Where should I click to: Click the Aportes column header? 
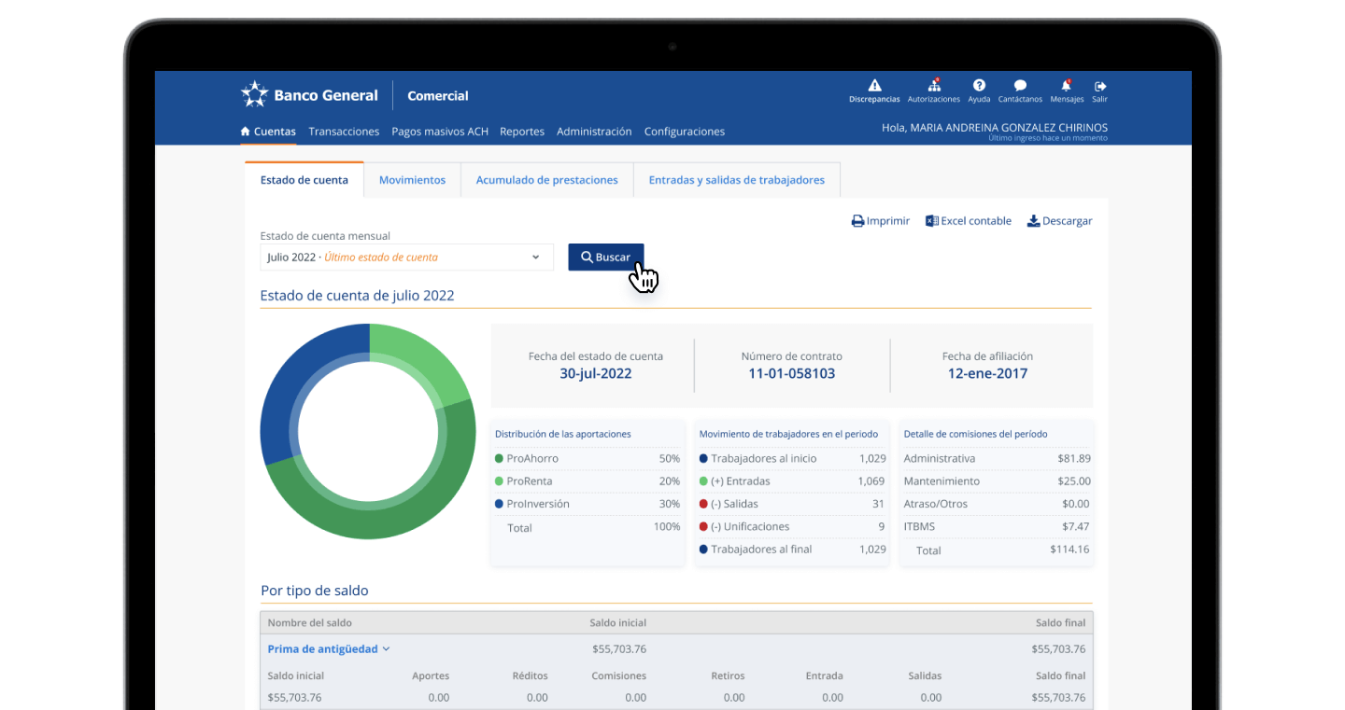tap(431, 676)
